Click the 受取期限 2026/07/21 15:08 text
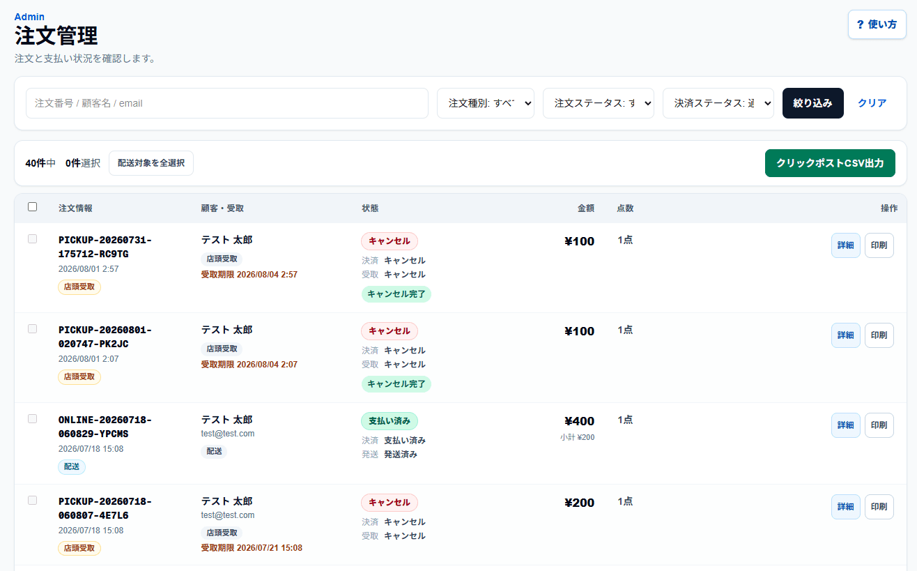917x571 pixels. coord(252,548)
